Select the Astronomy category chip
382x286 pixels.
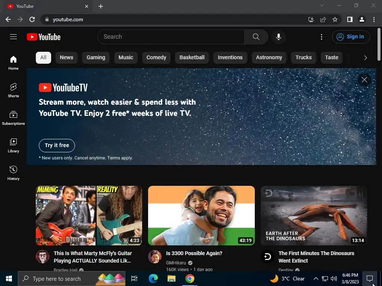269,58
